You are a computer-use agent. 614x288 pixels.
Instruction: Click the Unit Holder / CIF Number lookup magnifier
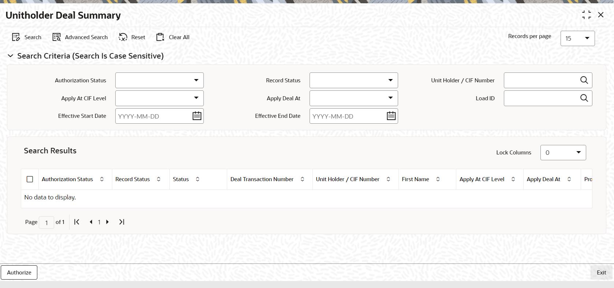(584, 80)
